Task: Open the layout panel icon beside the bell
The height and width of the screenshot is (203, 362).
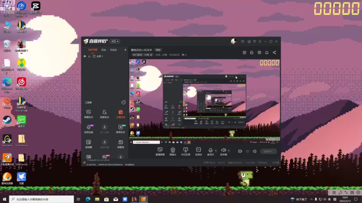Action: point(259,52)
